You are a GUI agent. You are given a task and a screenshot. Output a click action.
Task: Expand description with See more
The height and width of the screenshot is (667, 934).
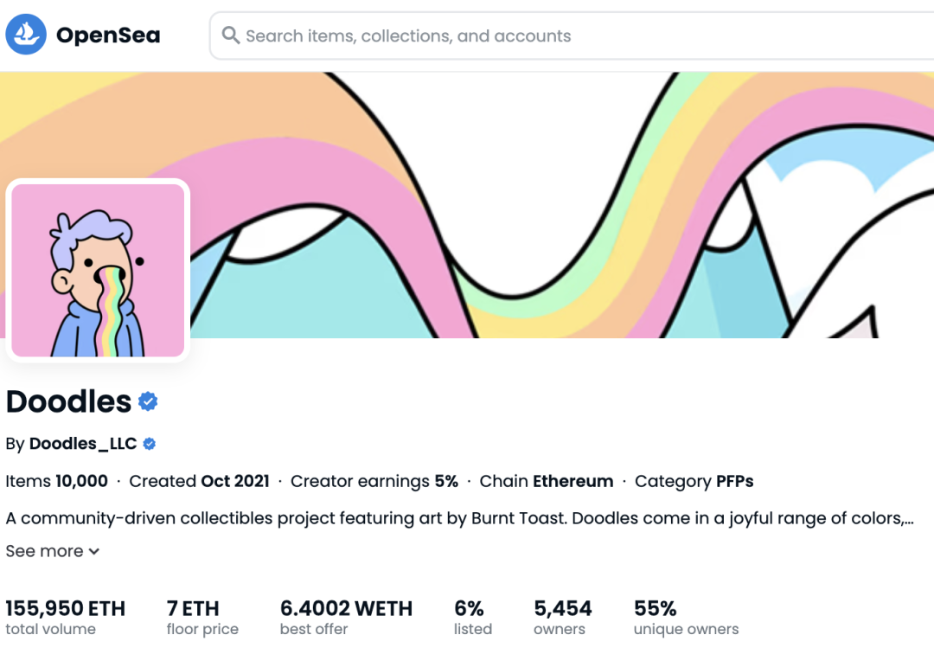click(45, 551)
